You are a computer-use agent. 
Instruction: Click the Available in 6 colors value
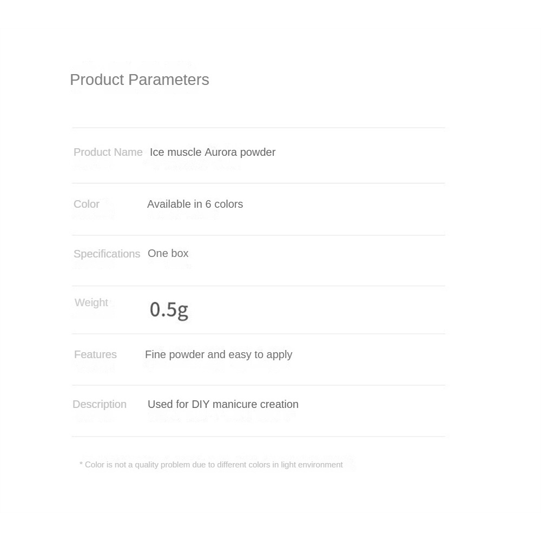click(195, 204)
